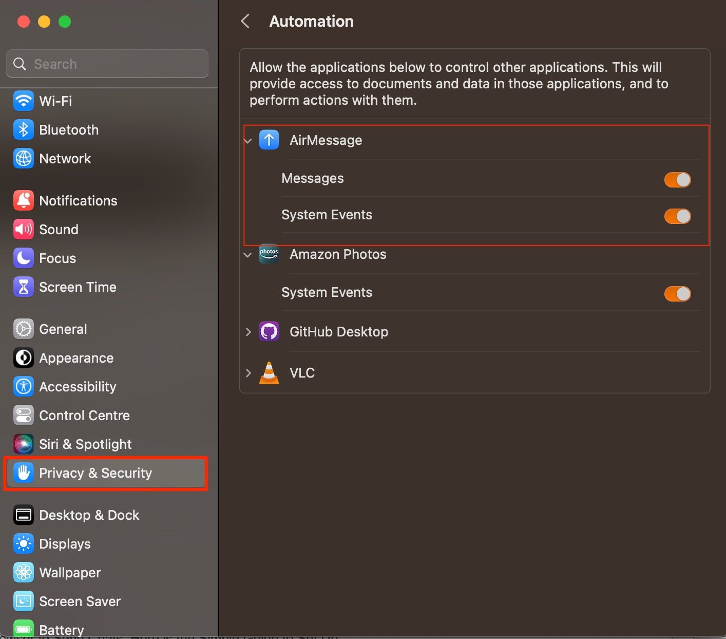Click the Notifications bell icon
Viewport: 726px width, 639px height.
tap(24, 200)
